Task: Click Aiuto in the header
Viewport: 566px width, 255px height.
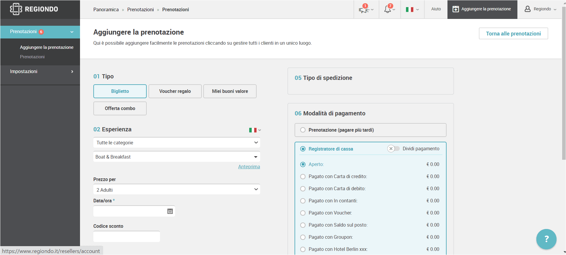Action: click(x=436, y=9)
